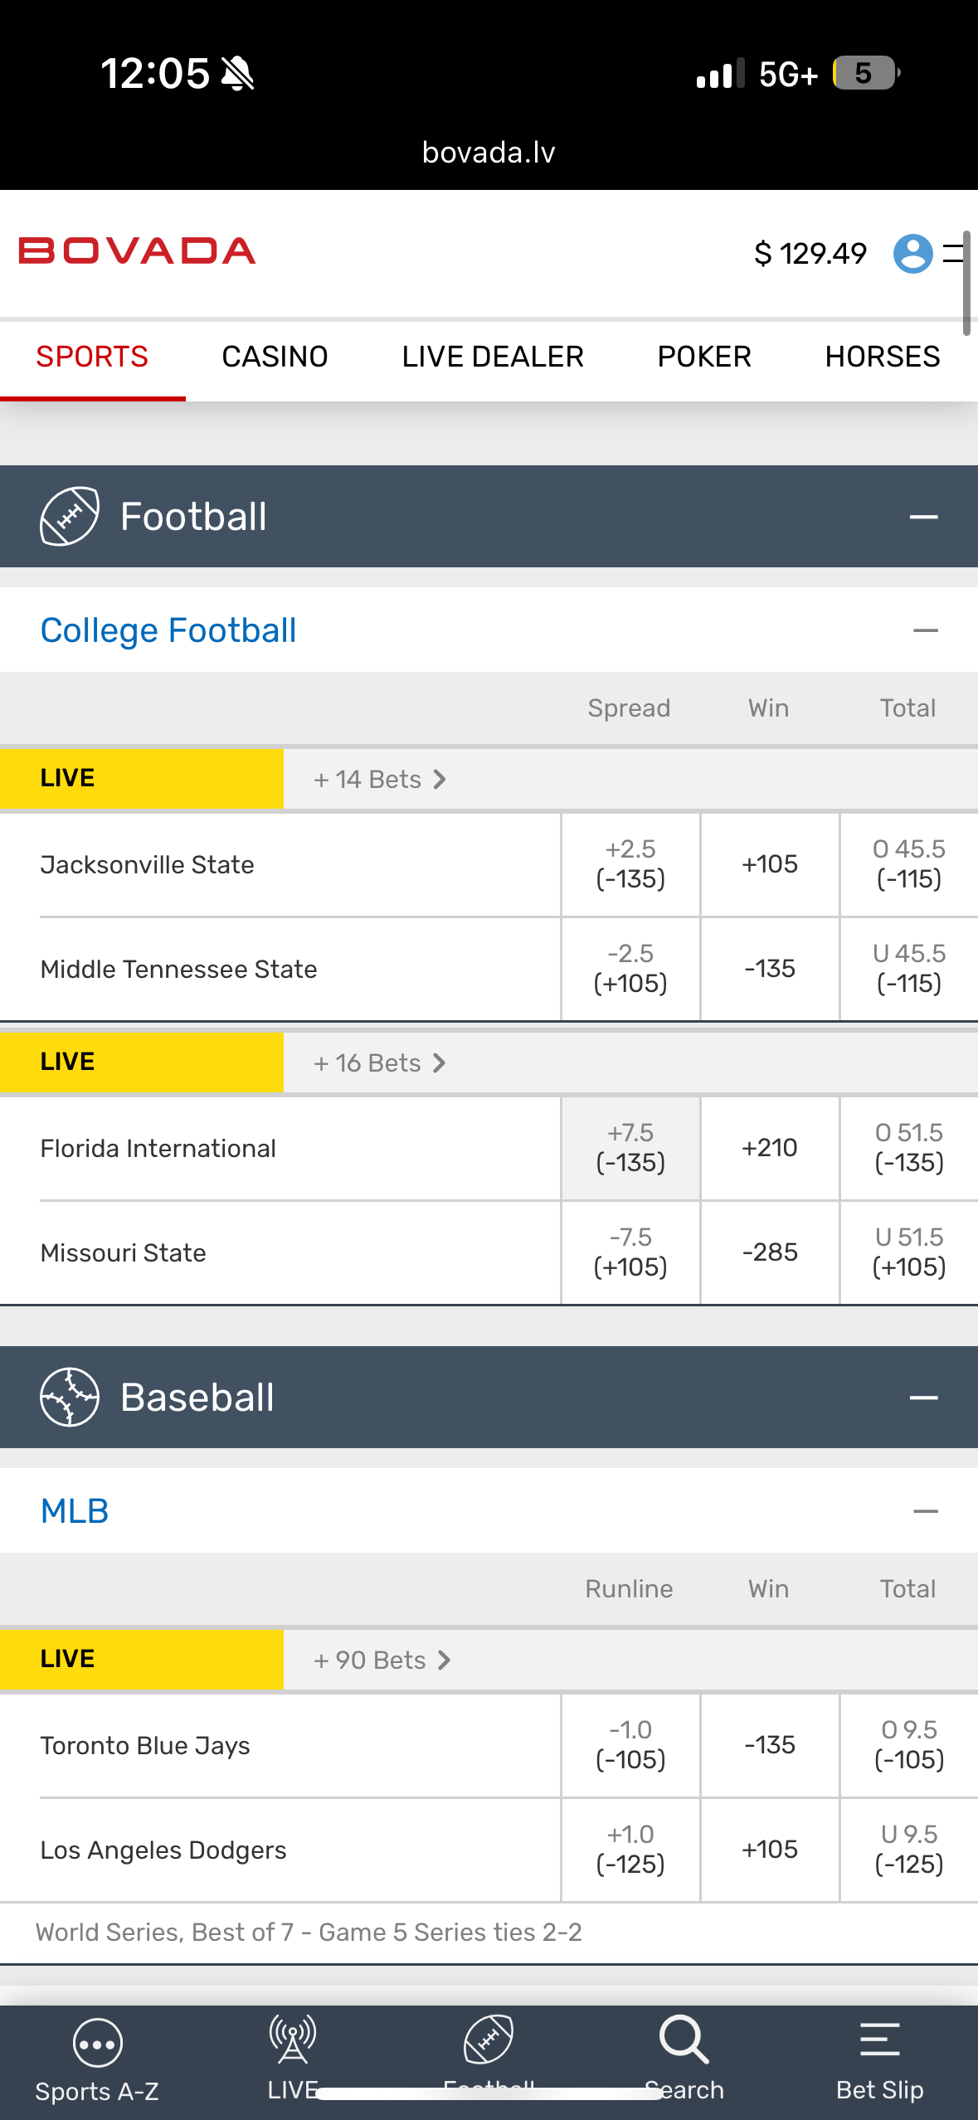
Task: Show + 90 Bets for Blue Jays game
Action: [382, 1661]
